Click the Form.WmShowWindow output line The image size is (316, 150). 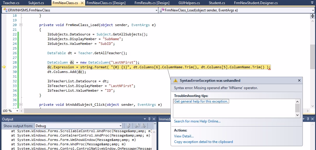coord(73,140)
